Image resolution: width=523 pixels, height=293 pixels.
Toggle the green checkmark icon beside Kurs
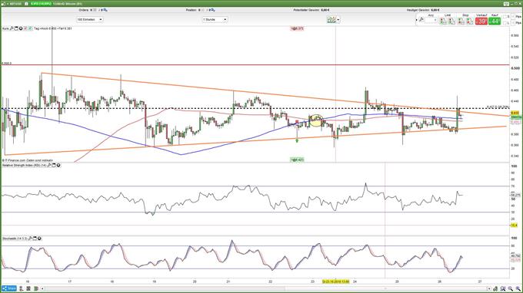30,28
